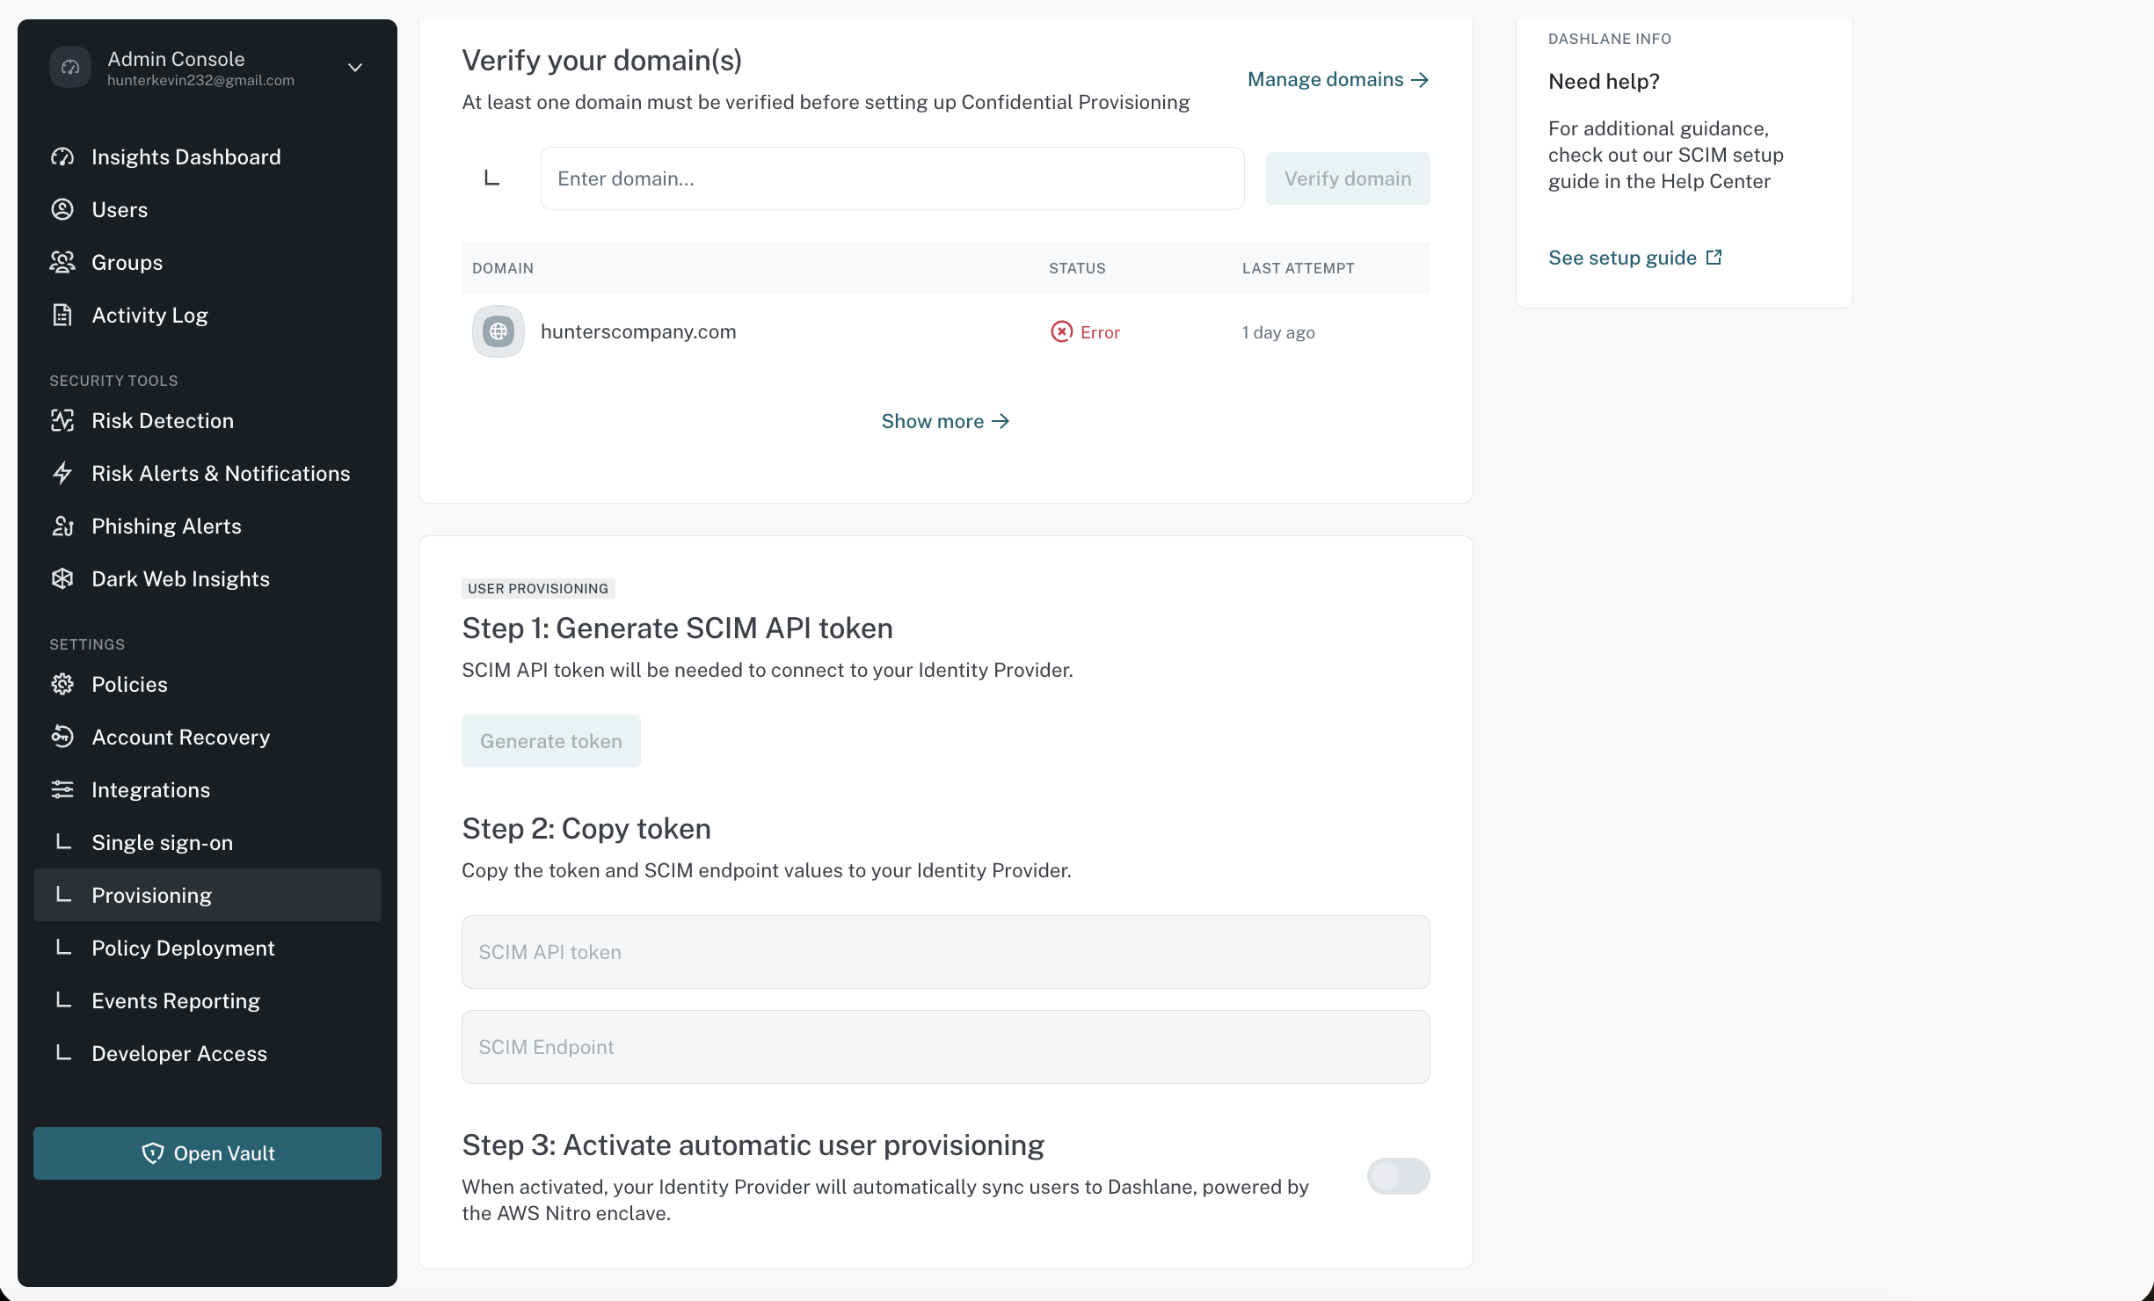Screen dimensions: 2154x1301
Task: Click the hunterkevin232@gmail.com account email
Action: [x=200, y=80]
